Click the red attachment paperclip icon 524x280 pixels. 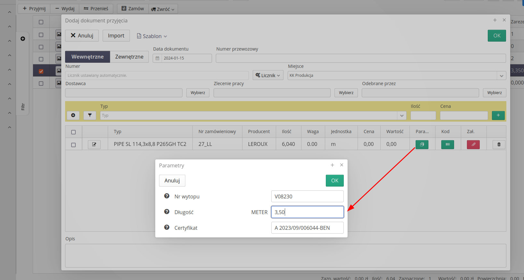point(473,145)
